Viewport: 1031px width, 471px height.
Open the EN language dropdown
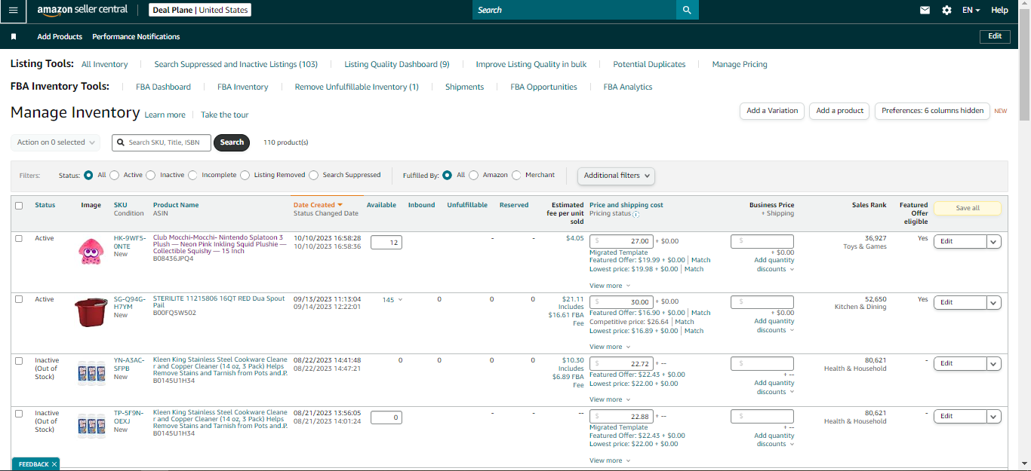pos(971,10)
